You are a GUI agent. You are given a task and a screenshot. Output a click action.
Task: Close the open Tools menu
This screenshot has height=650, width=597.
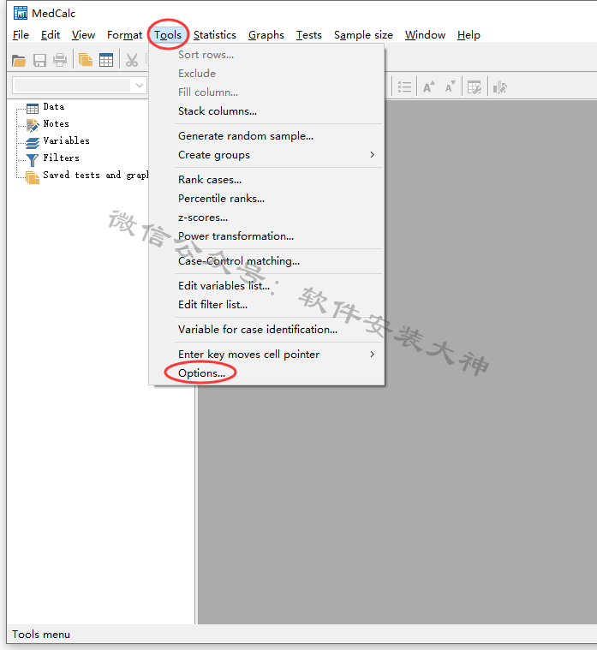point(168,35)
